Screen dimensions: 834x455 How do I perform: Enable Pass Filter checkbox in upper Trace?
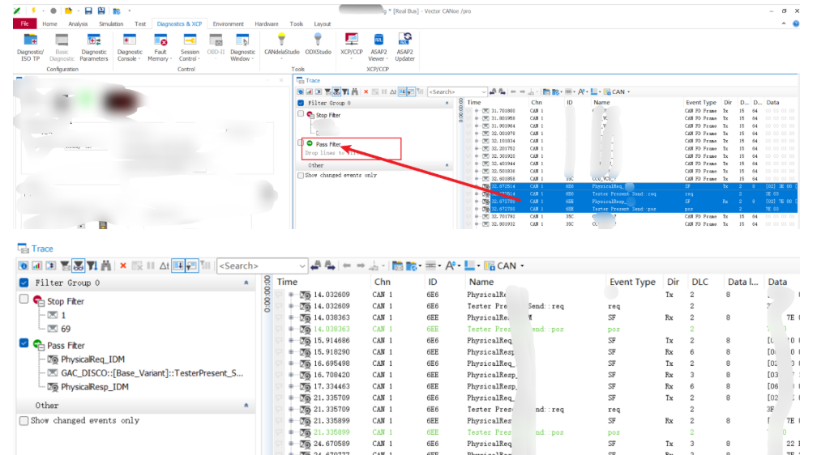tap(301, 142)
